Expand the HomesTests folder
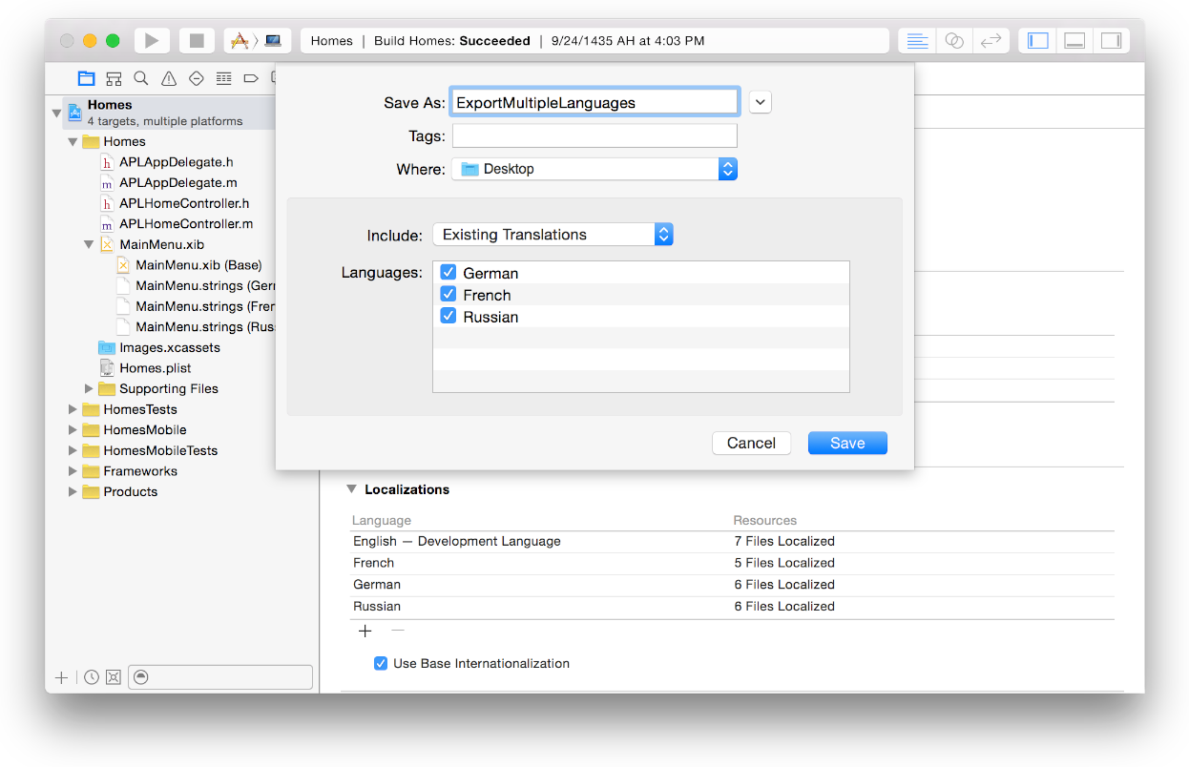 (73, 409)
